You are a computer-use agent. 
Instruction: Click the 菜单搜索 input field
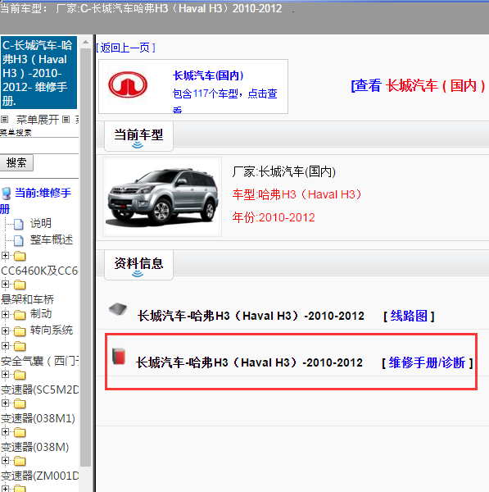(x=39, y=146)
